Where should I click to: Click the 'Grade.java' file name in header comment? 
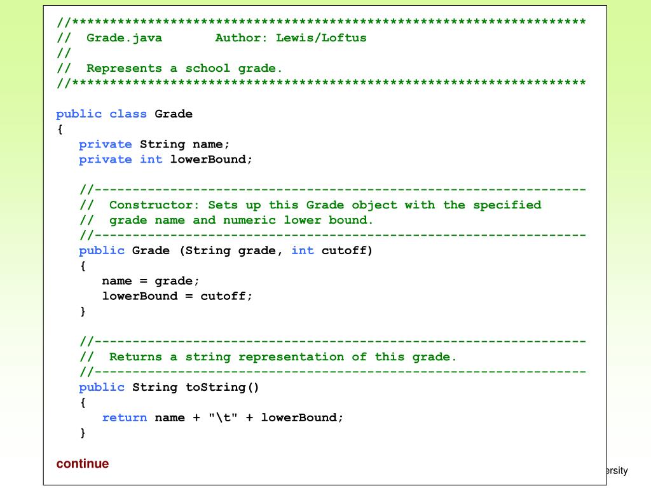[124, 37]
